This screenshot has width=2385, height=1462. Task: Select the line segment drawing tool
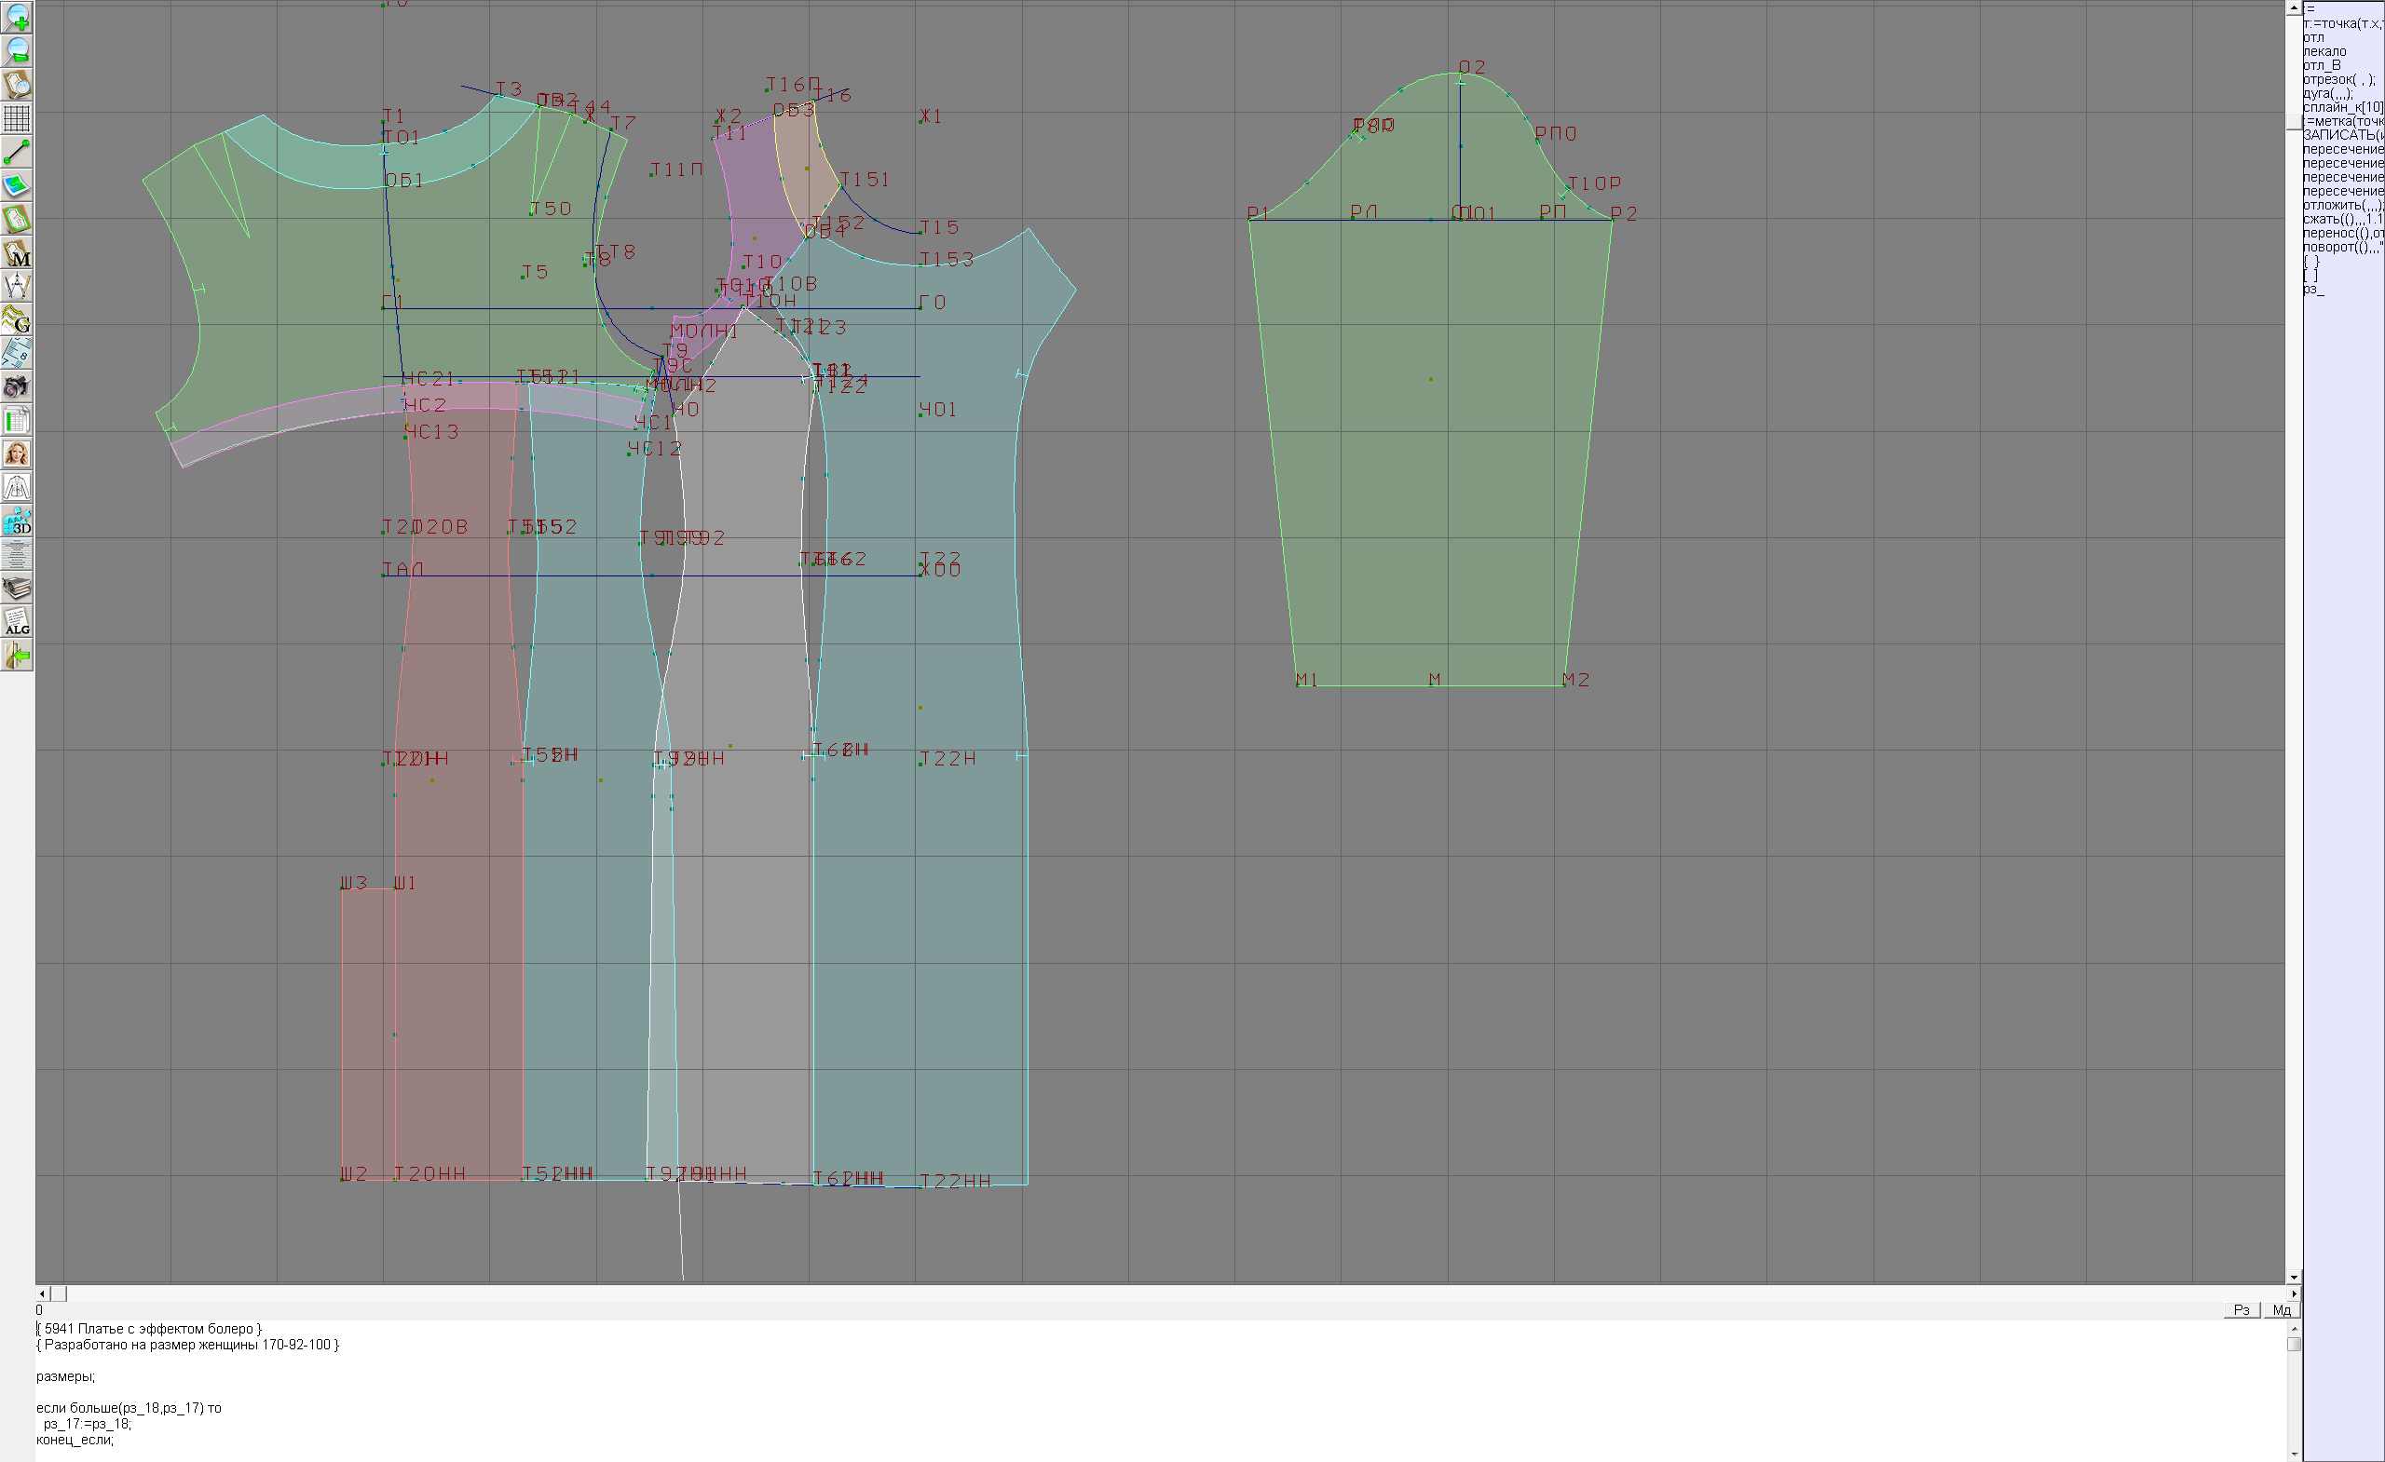coord(17,152)
